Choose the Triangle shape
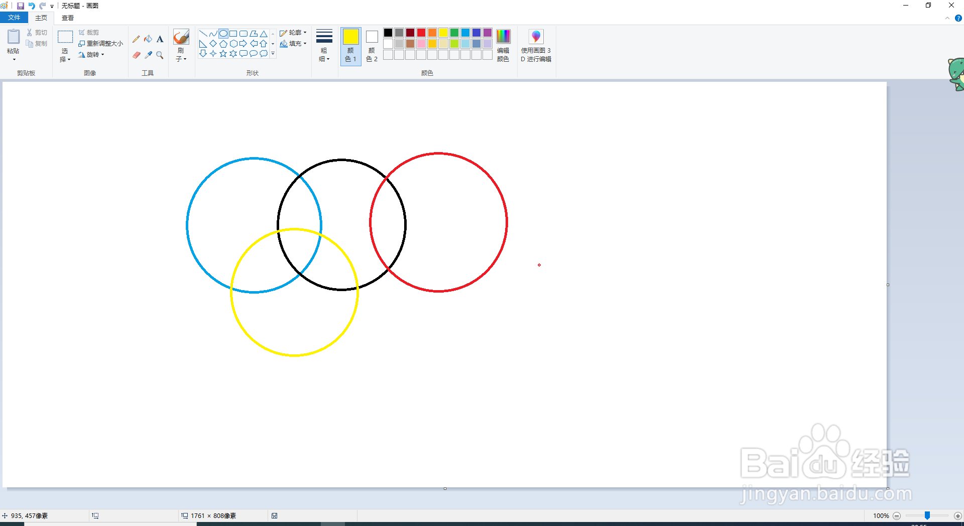Image resolution: width=964 pixels, height=526 pixels. point(264,34)
